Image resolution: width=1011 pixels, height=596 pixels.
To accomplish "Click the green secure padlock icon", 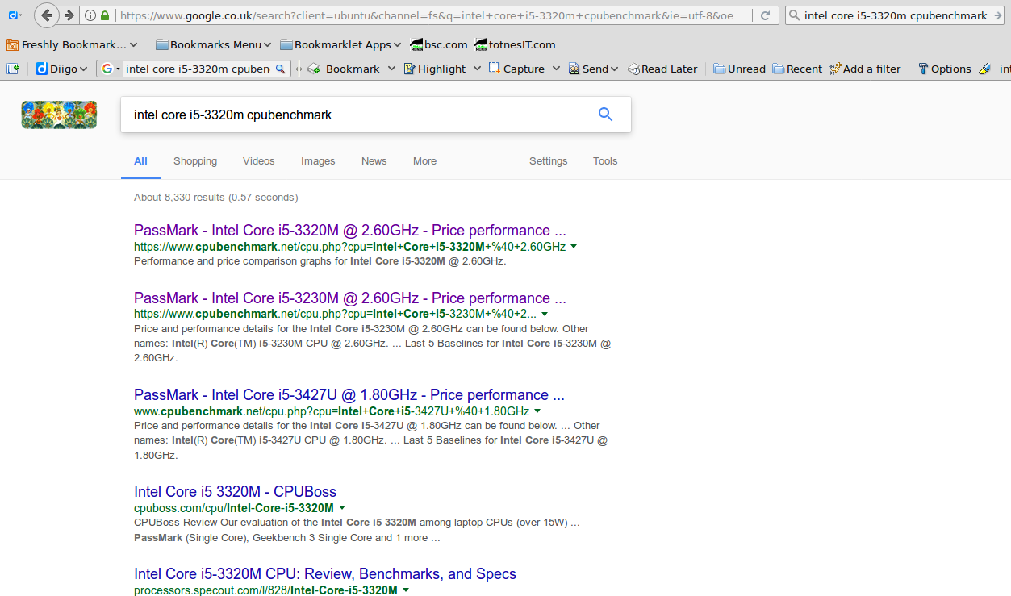I will 105,15.
